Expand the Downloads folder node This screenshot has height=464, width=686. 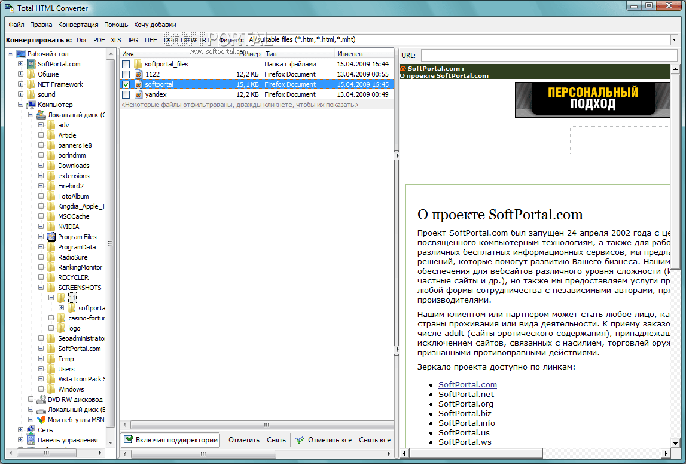(41, 165)
